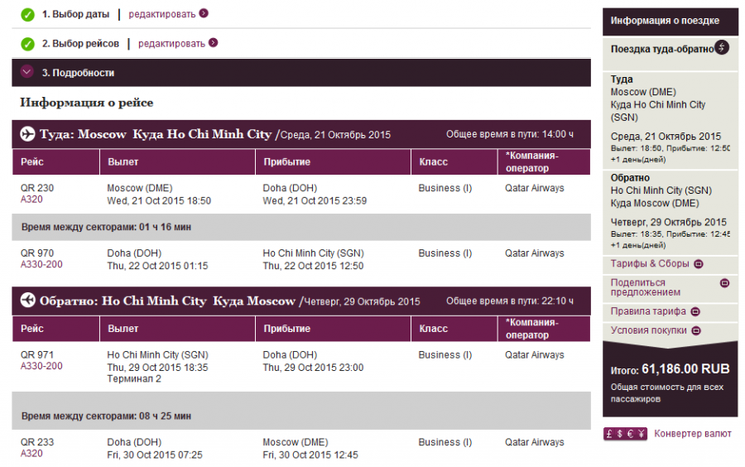The image size is (745, 467).
Task: Edit flight selection via редактировать link
Action: 172,44
